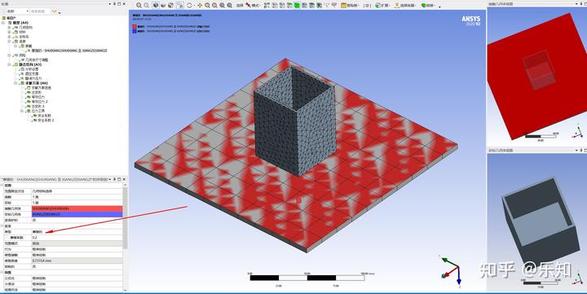Open the 模式 selection mode dropdown
The height and width of the screenshot is (294, 587).
[253, 5]
